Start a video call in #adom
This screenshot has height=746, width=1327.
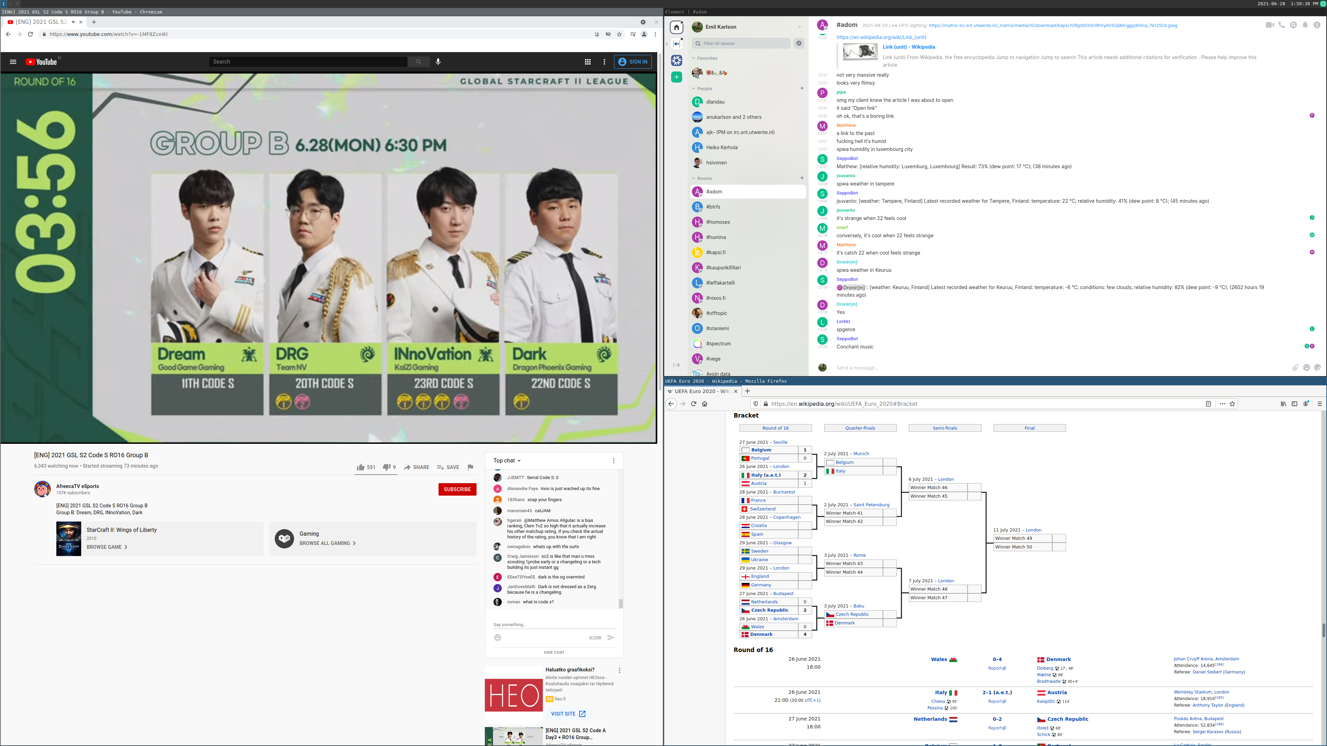[x=1269, y=25]
